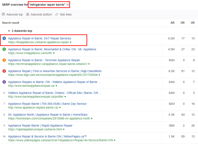Click the barrieappliancerepair.ca/profile/ URL
Viewport: 198px width, 145px height.
click(36, 97)
